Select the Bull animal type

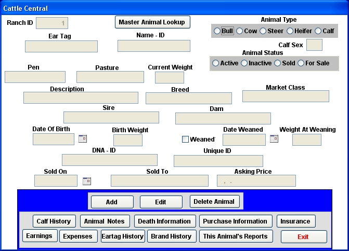click(217, 31)
